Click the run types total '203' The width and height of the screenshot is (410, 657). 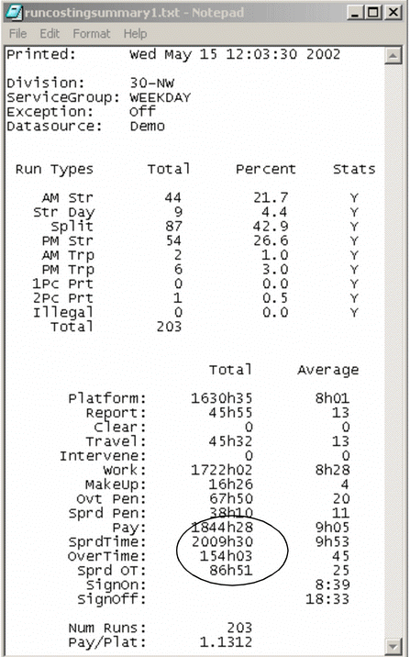(169, 327)
